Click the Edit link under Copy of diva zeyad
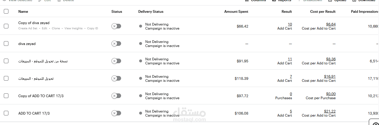Screen dimensions: 379x125 45,28
